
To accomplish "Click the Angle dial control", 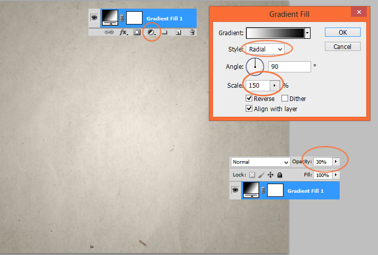I will [x=255, y=66].
